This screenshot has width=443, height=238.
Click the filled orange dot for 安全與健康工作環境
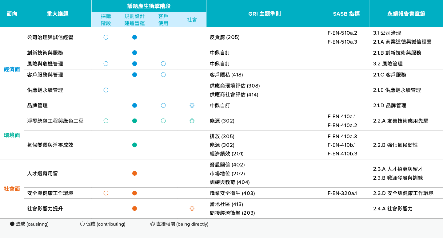pyautogui.click(x=134, y=193)
